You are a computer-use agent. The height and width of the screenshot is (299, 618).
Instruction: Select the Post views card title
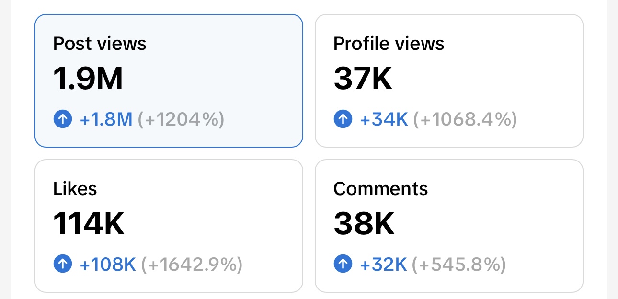[x=100, y=44]
